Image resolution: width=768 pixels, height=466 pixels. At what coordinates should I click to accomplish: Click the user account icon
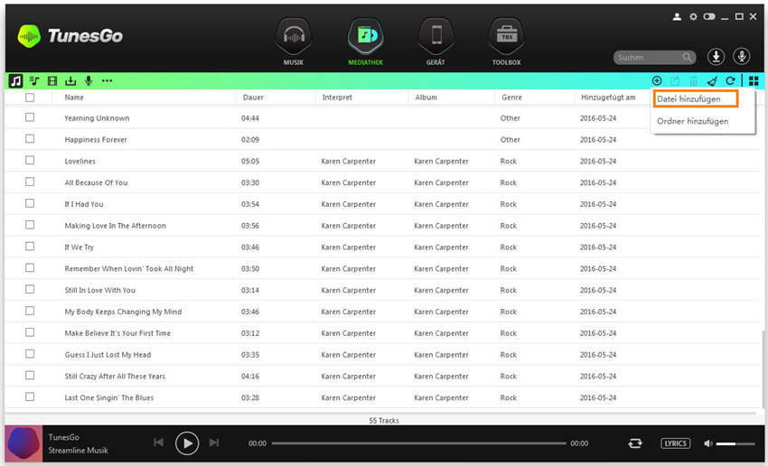677,17
